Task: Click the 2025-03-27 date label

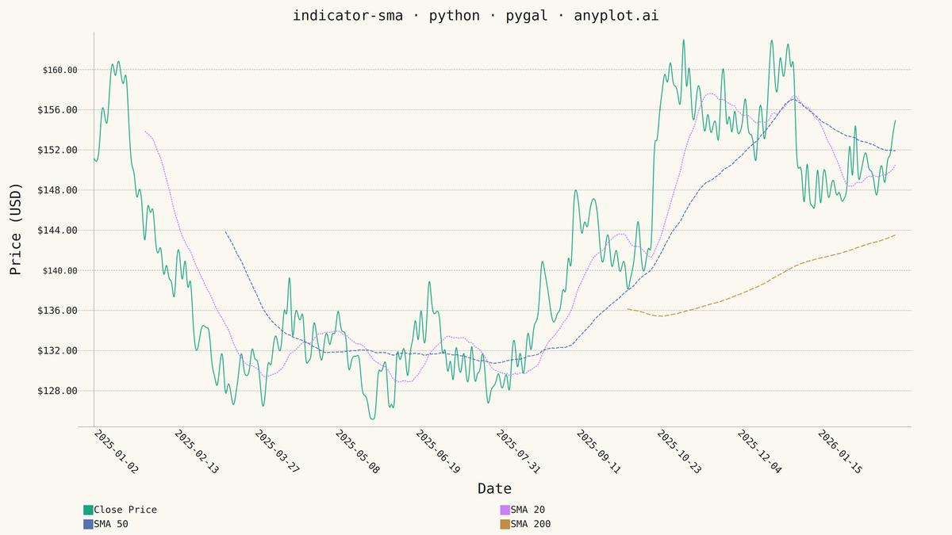Action: (277, 452)
